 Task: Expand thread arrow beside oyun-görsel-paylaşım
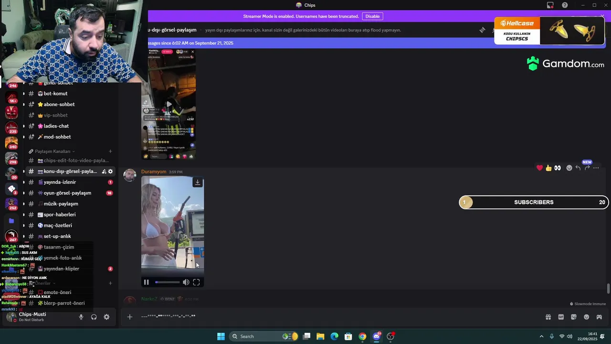23,193
